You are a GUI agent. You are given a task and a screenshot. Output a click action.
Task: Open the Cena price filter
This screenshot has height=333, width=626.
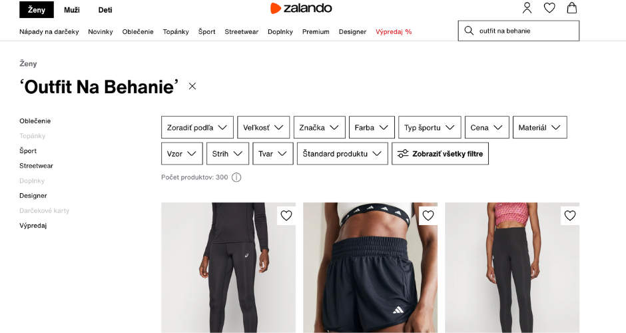coord(487,127)
